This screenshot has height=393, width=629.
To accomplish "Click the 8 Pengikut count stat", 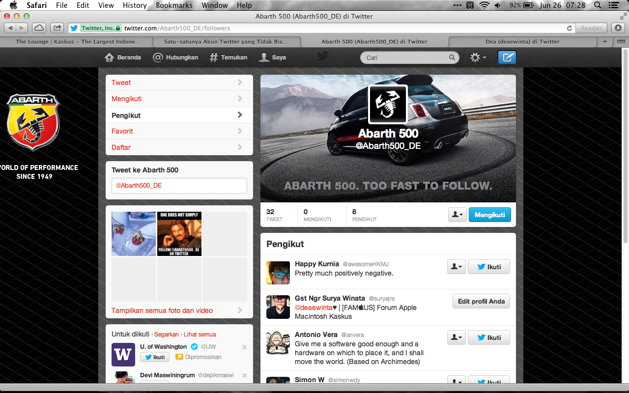I will pyautogui.click(x=365, y=215).
